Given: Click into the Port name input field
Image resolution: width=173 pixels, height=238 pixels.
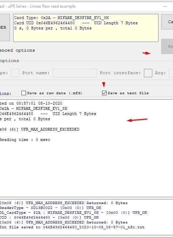Looking at the screenshot, I should (75, 73).
